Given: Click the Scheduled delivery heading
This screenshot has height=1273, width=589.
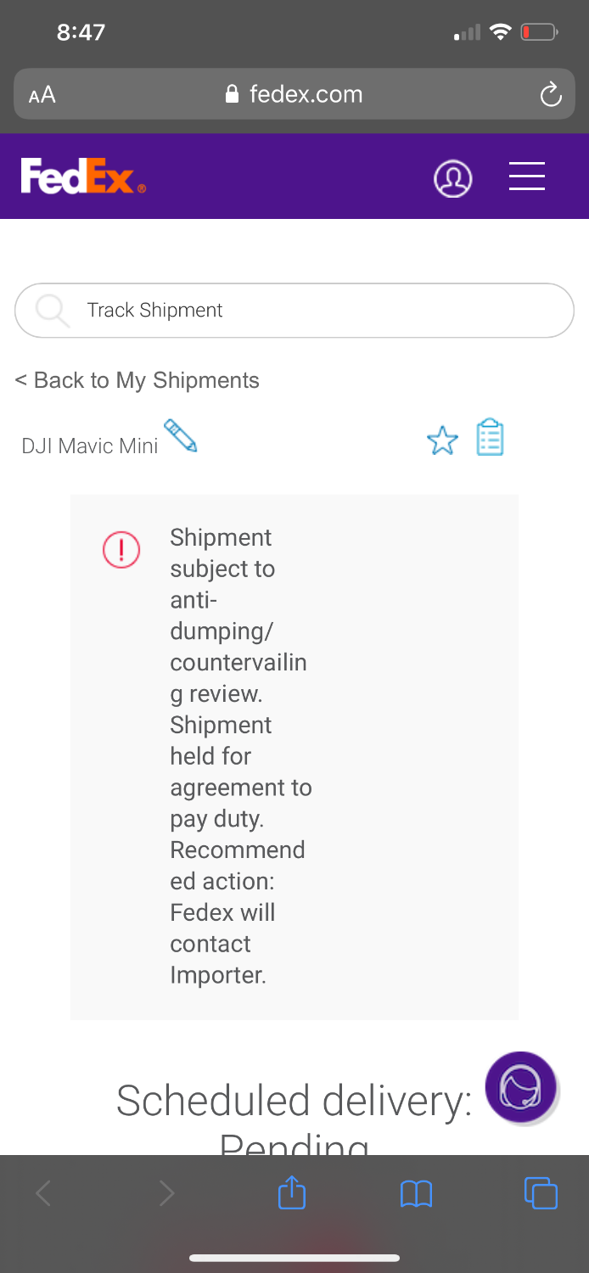Looking at the screenshot, I should (294, 1102).
